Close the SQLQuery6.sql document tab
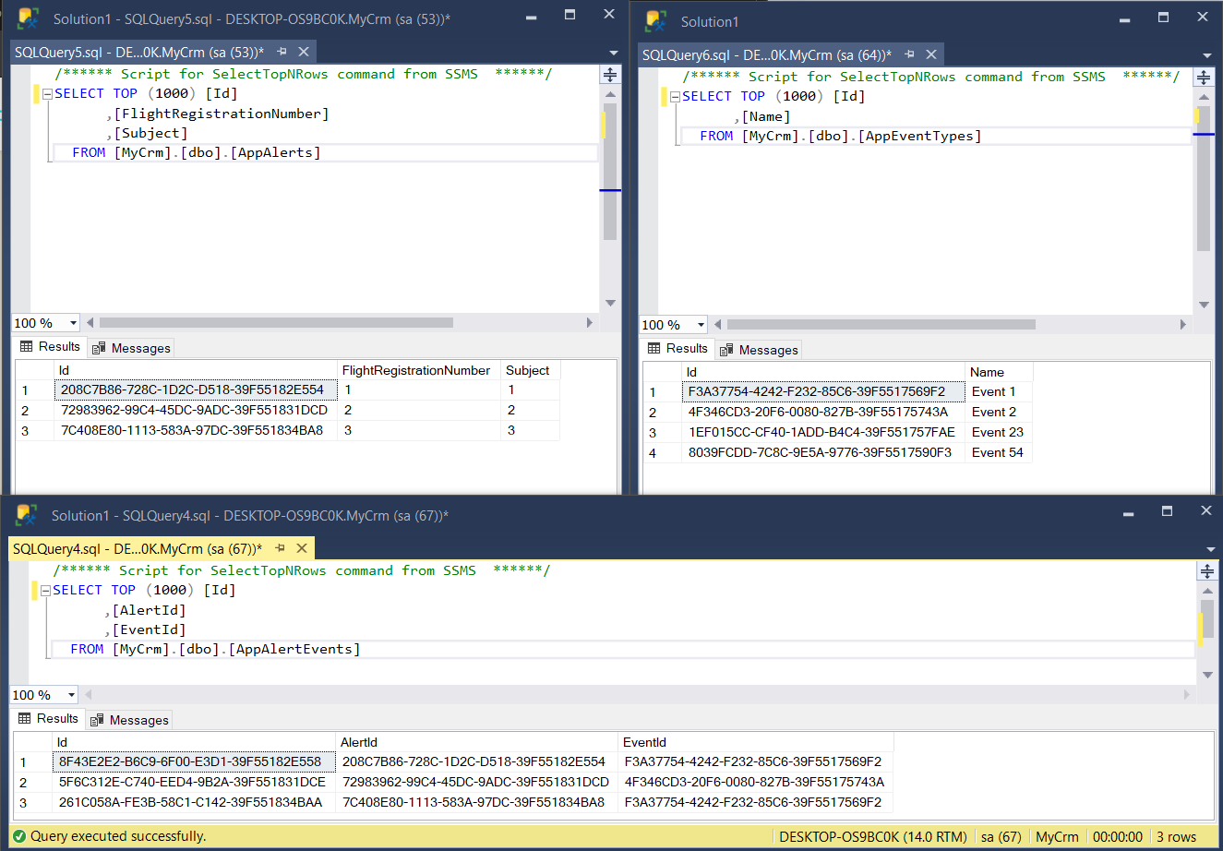1223x851 pixels. click(x=931, y=54)
